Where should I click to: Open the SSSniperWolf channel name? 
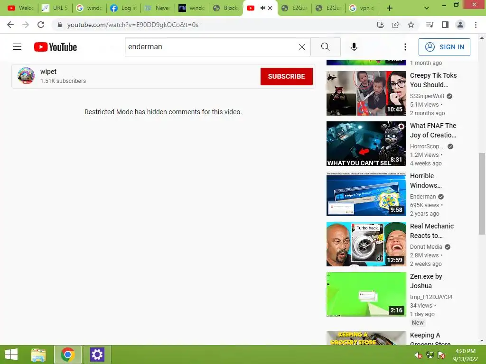pyautogui.click(x=427, y=96)
